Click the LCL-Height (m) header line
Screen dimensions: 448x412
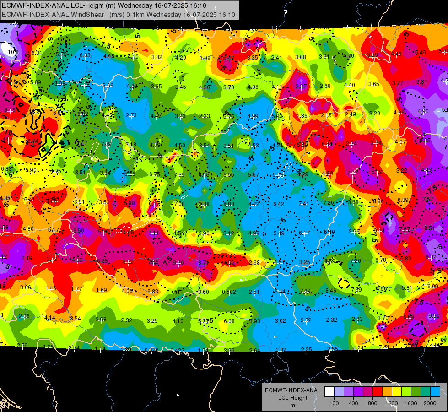[104, 5]
